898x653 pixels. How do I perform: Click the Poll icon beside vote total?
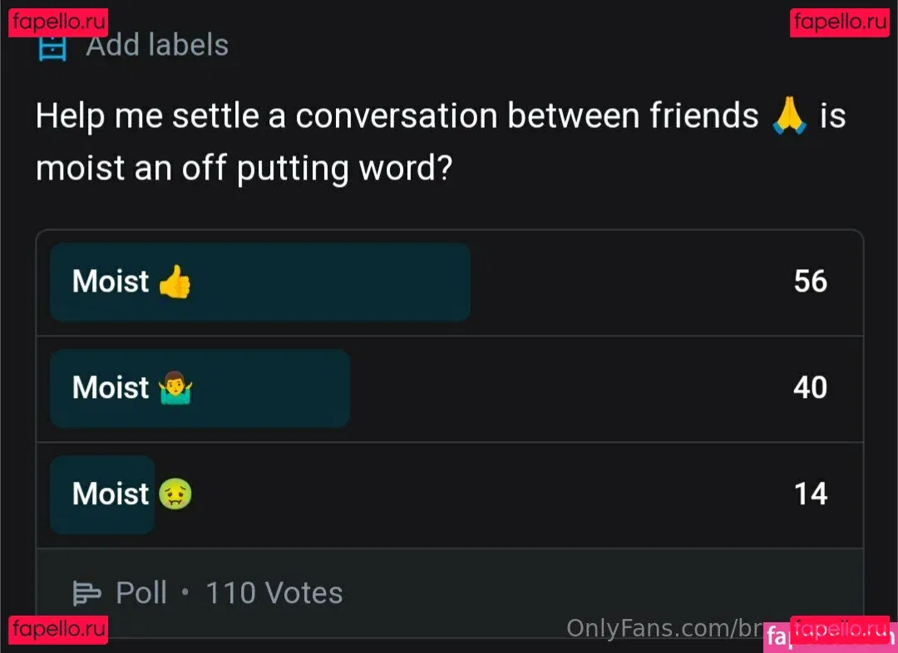tap(86, 593)
